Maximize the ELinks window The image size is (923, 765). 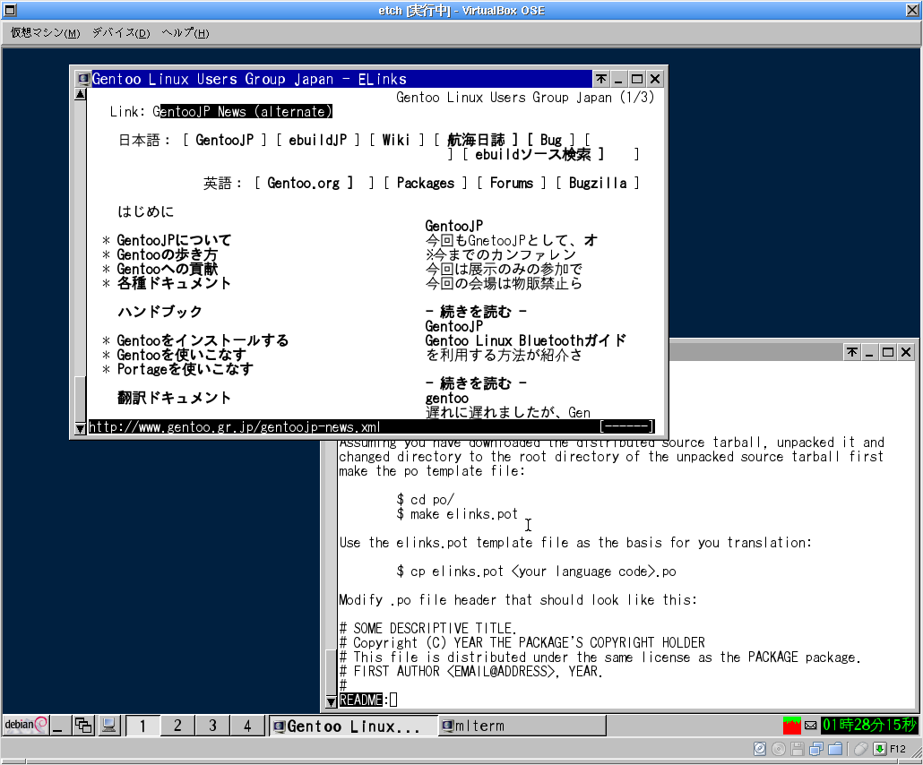pos(636,79)
